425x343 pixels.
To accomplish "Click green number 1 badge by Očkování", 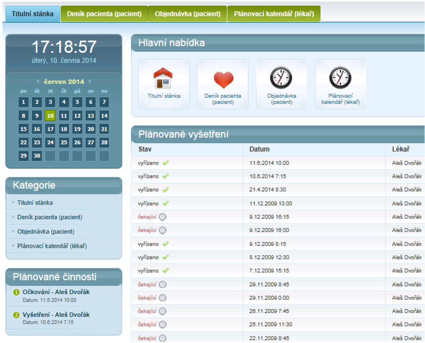I will 17,292.
